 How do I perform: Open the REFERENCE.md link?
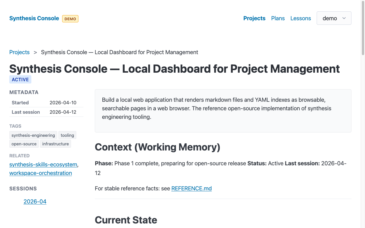point(191,188)
